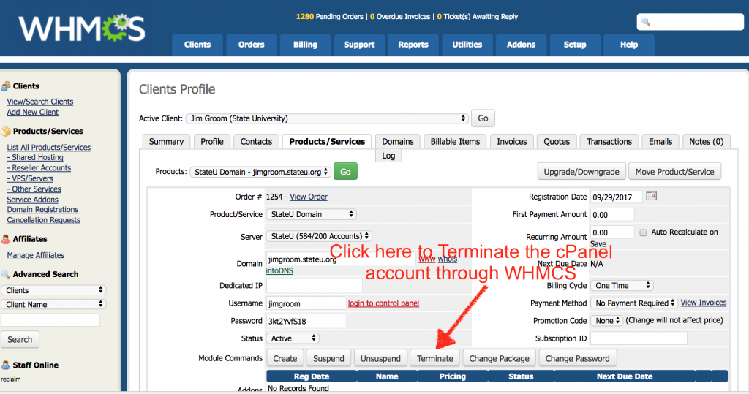The image size is (749, 394).
Task: Click the Unsuspend module command button
Action: [380, 358]
